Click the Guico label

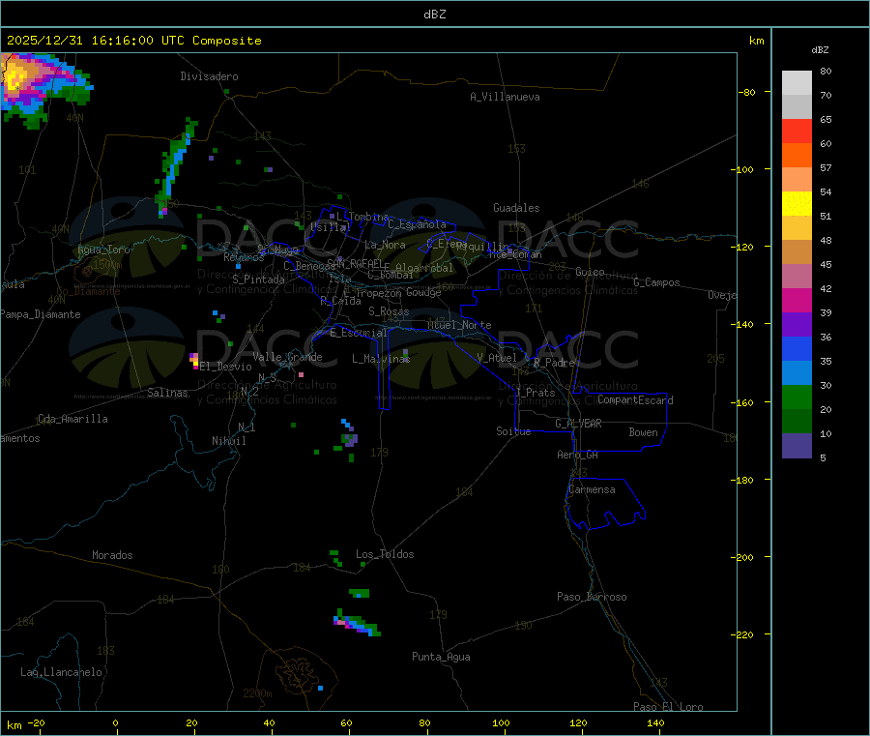[590, 272]
